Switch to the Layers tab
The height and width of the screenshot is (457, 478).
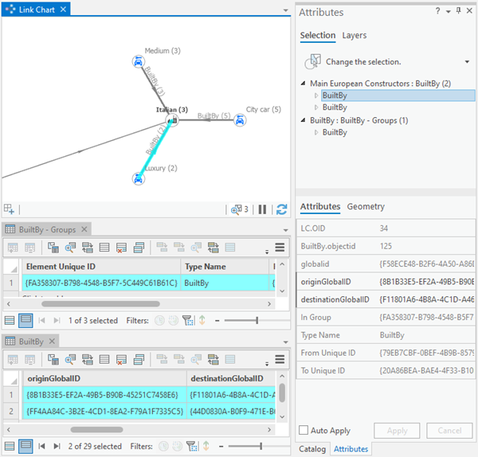point(355,36)
